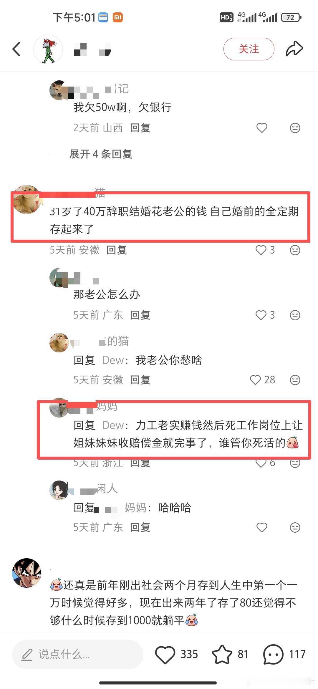Open emoji reaction on 我欠50w啊 comment
318x689 pixels.
click(295, 128)
